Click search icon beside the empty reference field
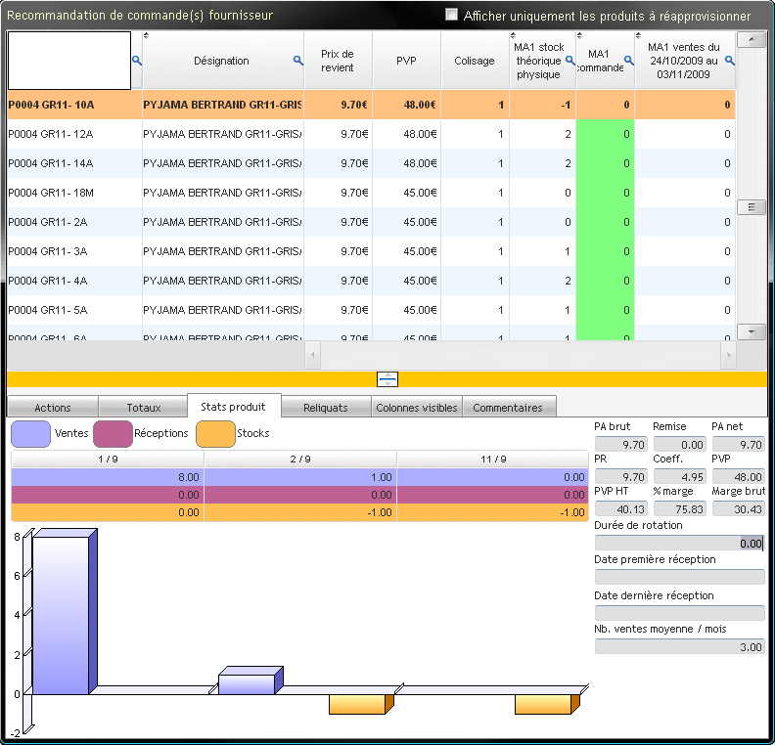This screenshot has width=775, height=745. coord(137,61)
